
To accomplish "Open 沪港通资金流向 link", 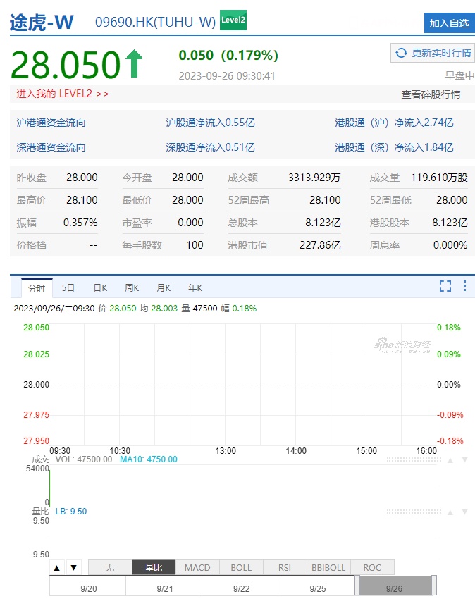I will click(51, 123).
